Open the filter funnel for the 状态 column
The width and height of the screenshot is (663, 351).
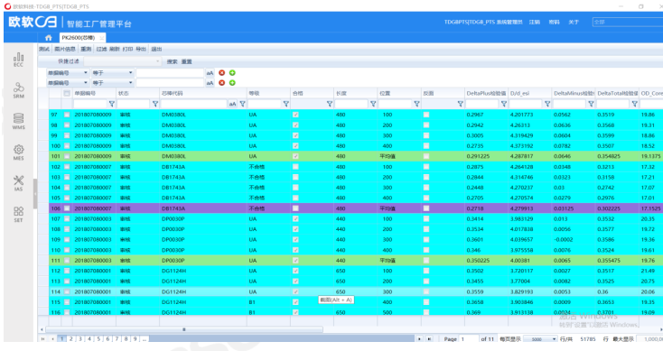point(155,104)
